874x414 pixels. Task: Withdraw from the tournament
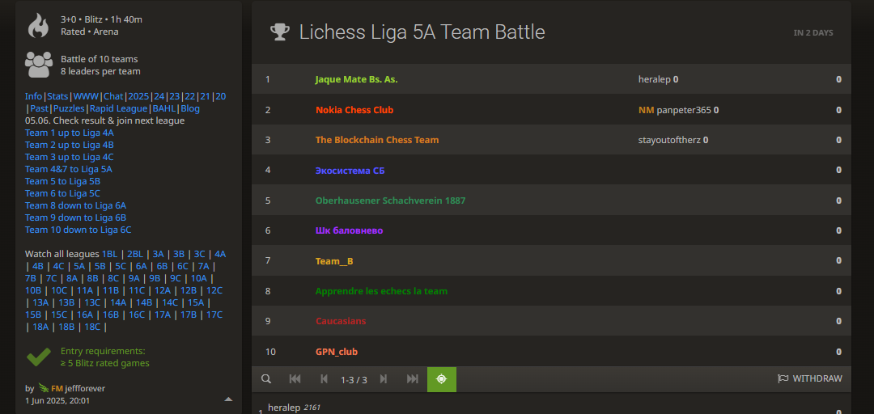(x=810, y=379)
